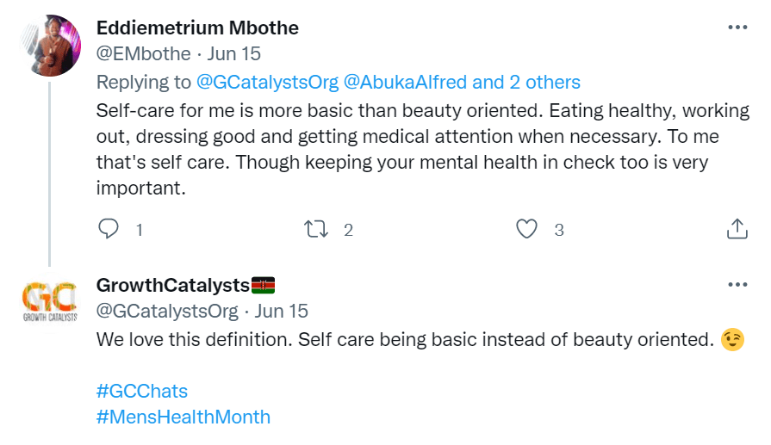Open @GCatalystsOrg handle under GrowthCatalysts name
Screen dimensions: 771x445
click(167, 311)
